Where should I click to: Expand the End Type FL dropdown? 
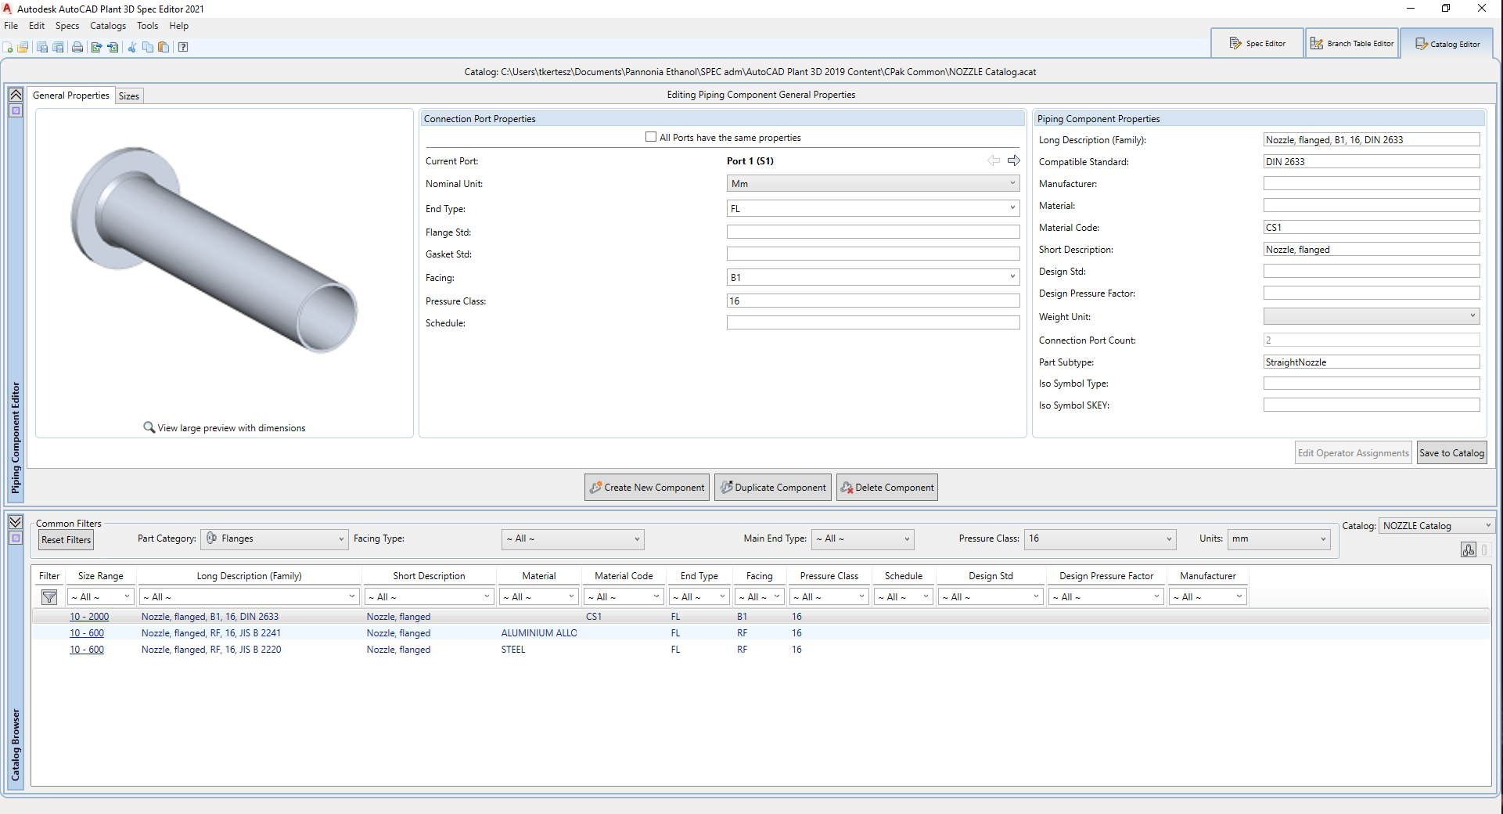click(1012, 208)
